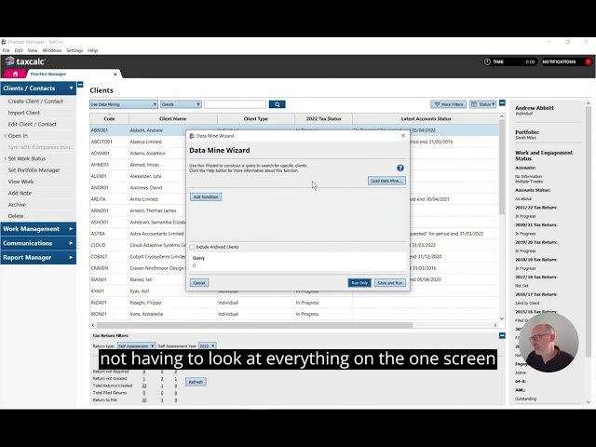Click the Save and Run button
The image size is (596, 447).
[x=390, y=283]
